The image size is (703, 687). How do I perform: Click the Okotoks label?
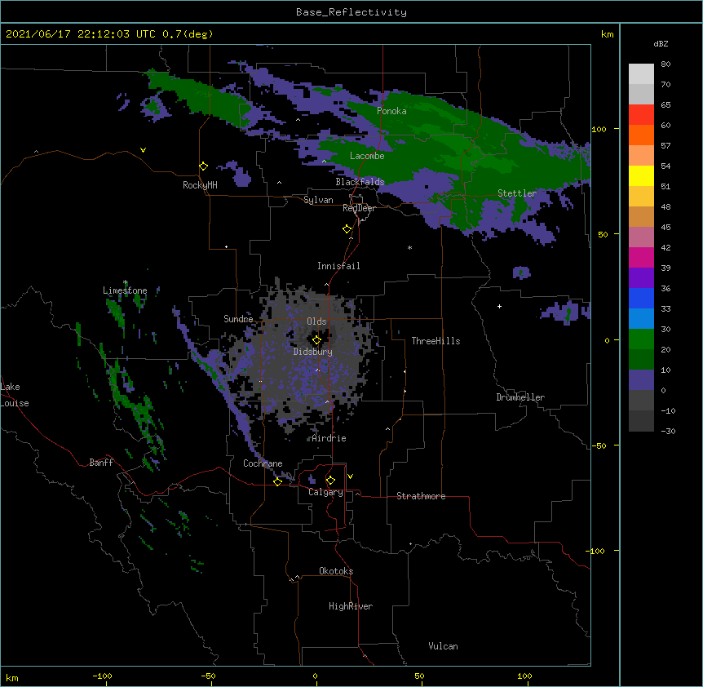[336, 571]
